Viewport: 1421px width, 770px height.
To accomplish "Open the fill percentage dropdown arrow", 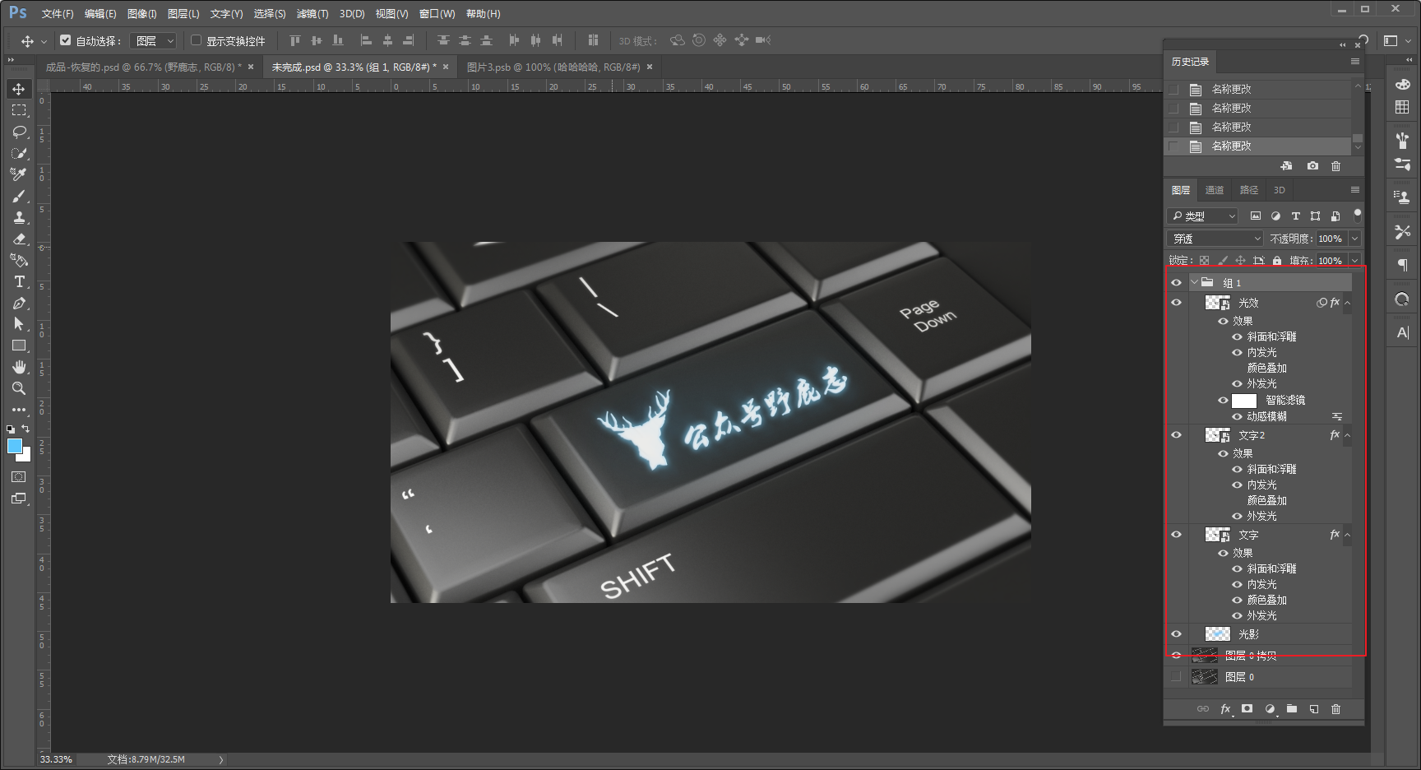I will (x=1355, y=261).
